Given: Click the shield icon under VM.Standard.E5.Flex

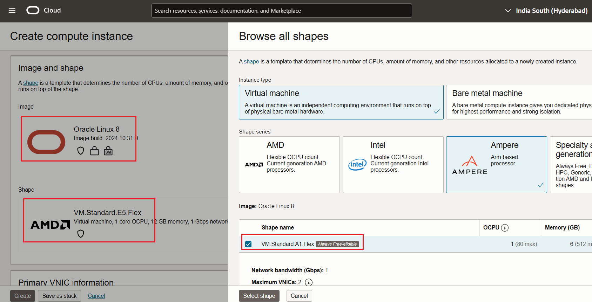Looking at the screenshot, I should click(81, 234).
